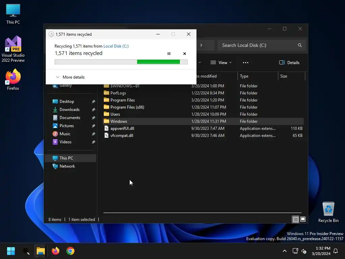The height and width of the screenshot is (259, 345).
Task: Select the Program Files folder
Action: 203,100
